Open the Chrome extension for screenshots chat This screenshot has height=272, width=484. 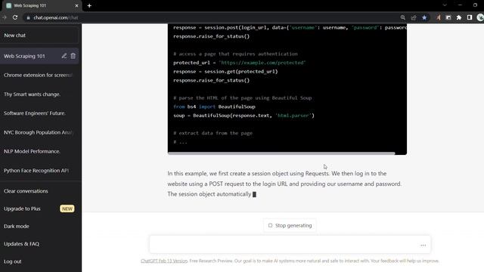(x=39, y=75)
